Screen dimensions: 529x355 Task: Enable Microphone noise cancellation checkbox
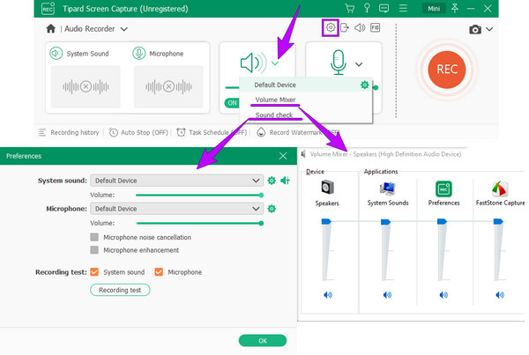tap(94, 237)
